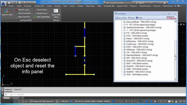Screen dimensions: 187x105
Task: Click the keyword search box in title bar
Action: pyautogui.click(x=118, y=3)
